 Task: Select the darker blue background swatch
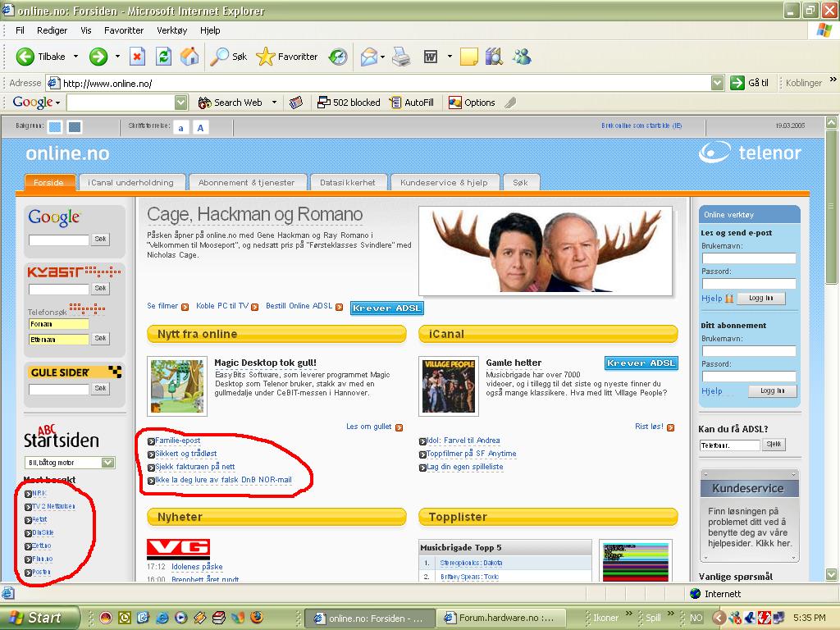75,127
